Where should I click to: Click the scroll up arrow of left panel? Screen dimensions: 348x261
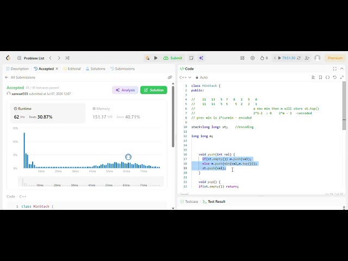pyautogui.click(x=173, y=83)
